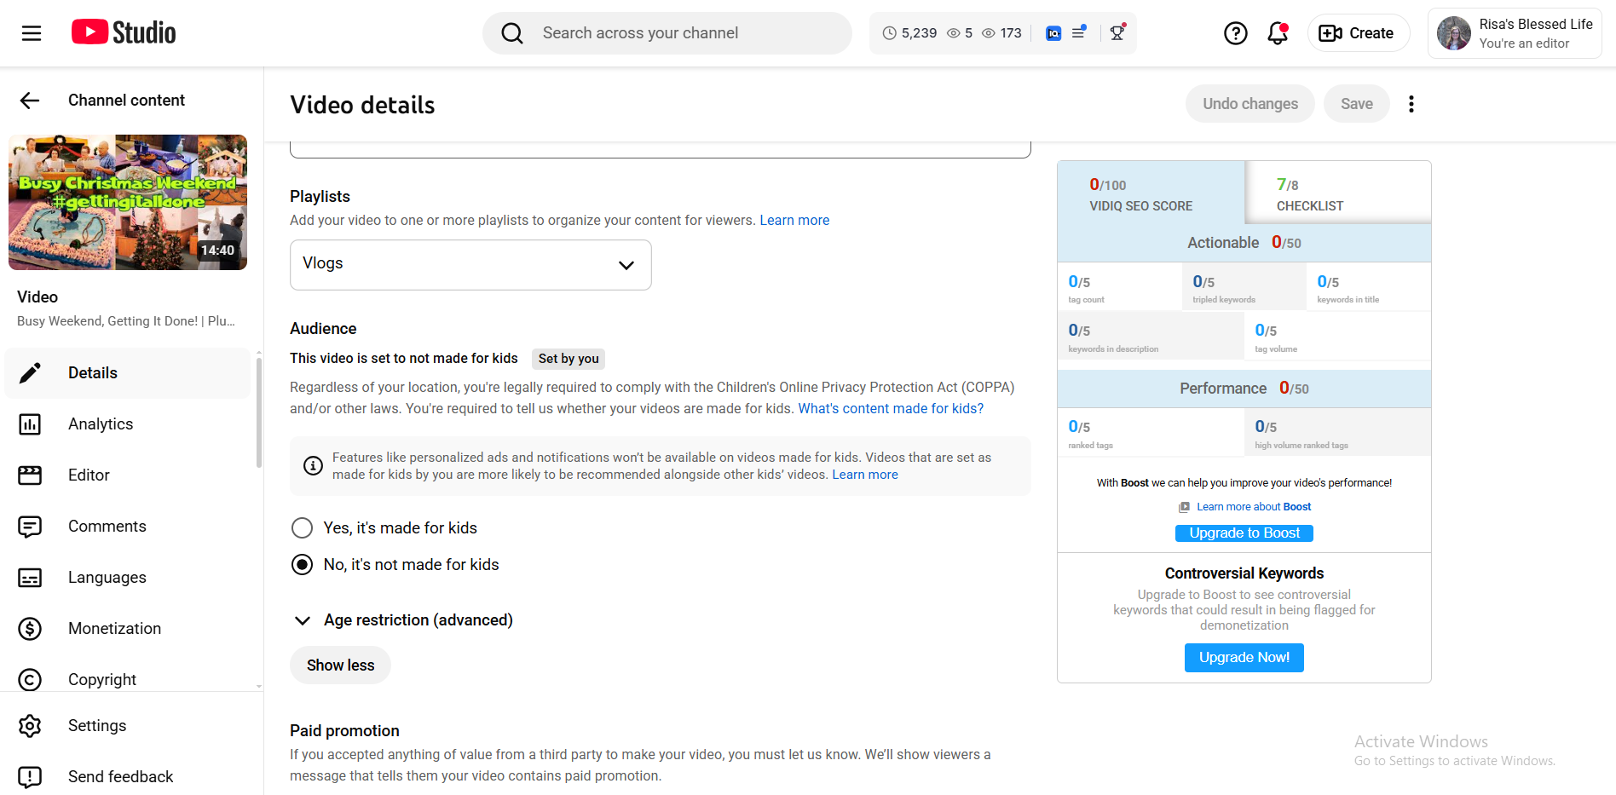Click the vidIQ trophy icon
This screenshot has width=1616, height=795.
(1117, 33)
